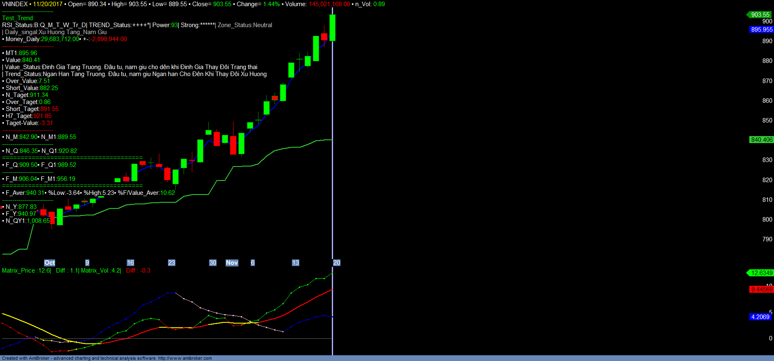Click the Oct month label on date axis

coord(49,263)
